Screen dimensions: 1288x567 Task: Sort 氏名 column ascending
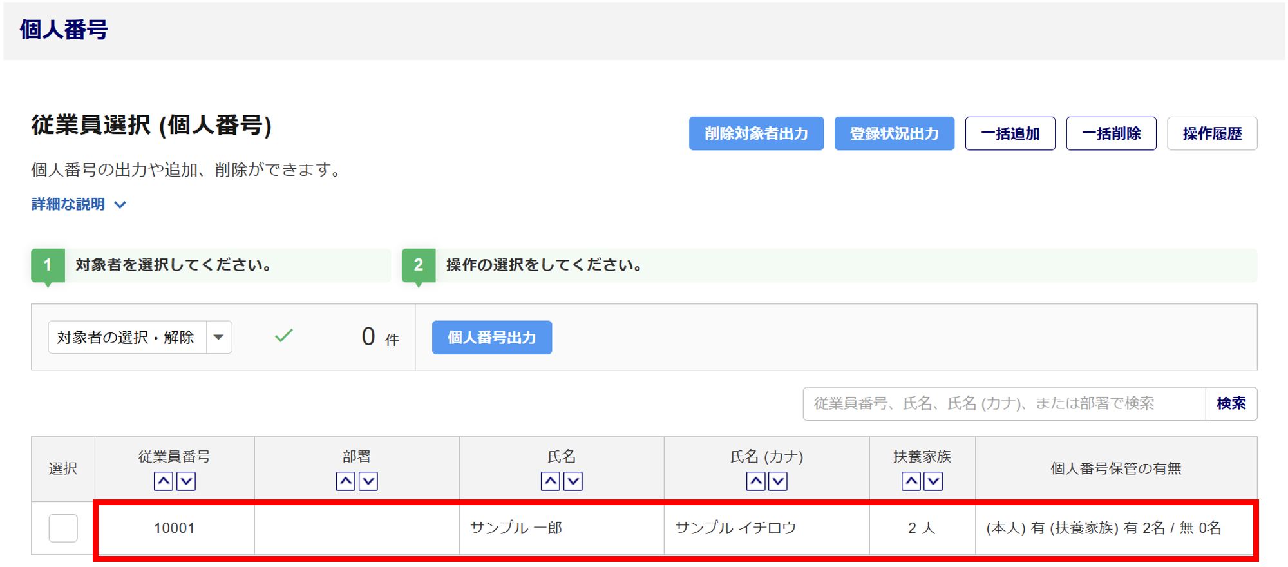point(551,481)
